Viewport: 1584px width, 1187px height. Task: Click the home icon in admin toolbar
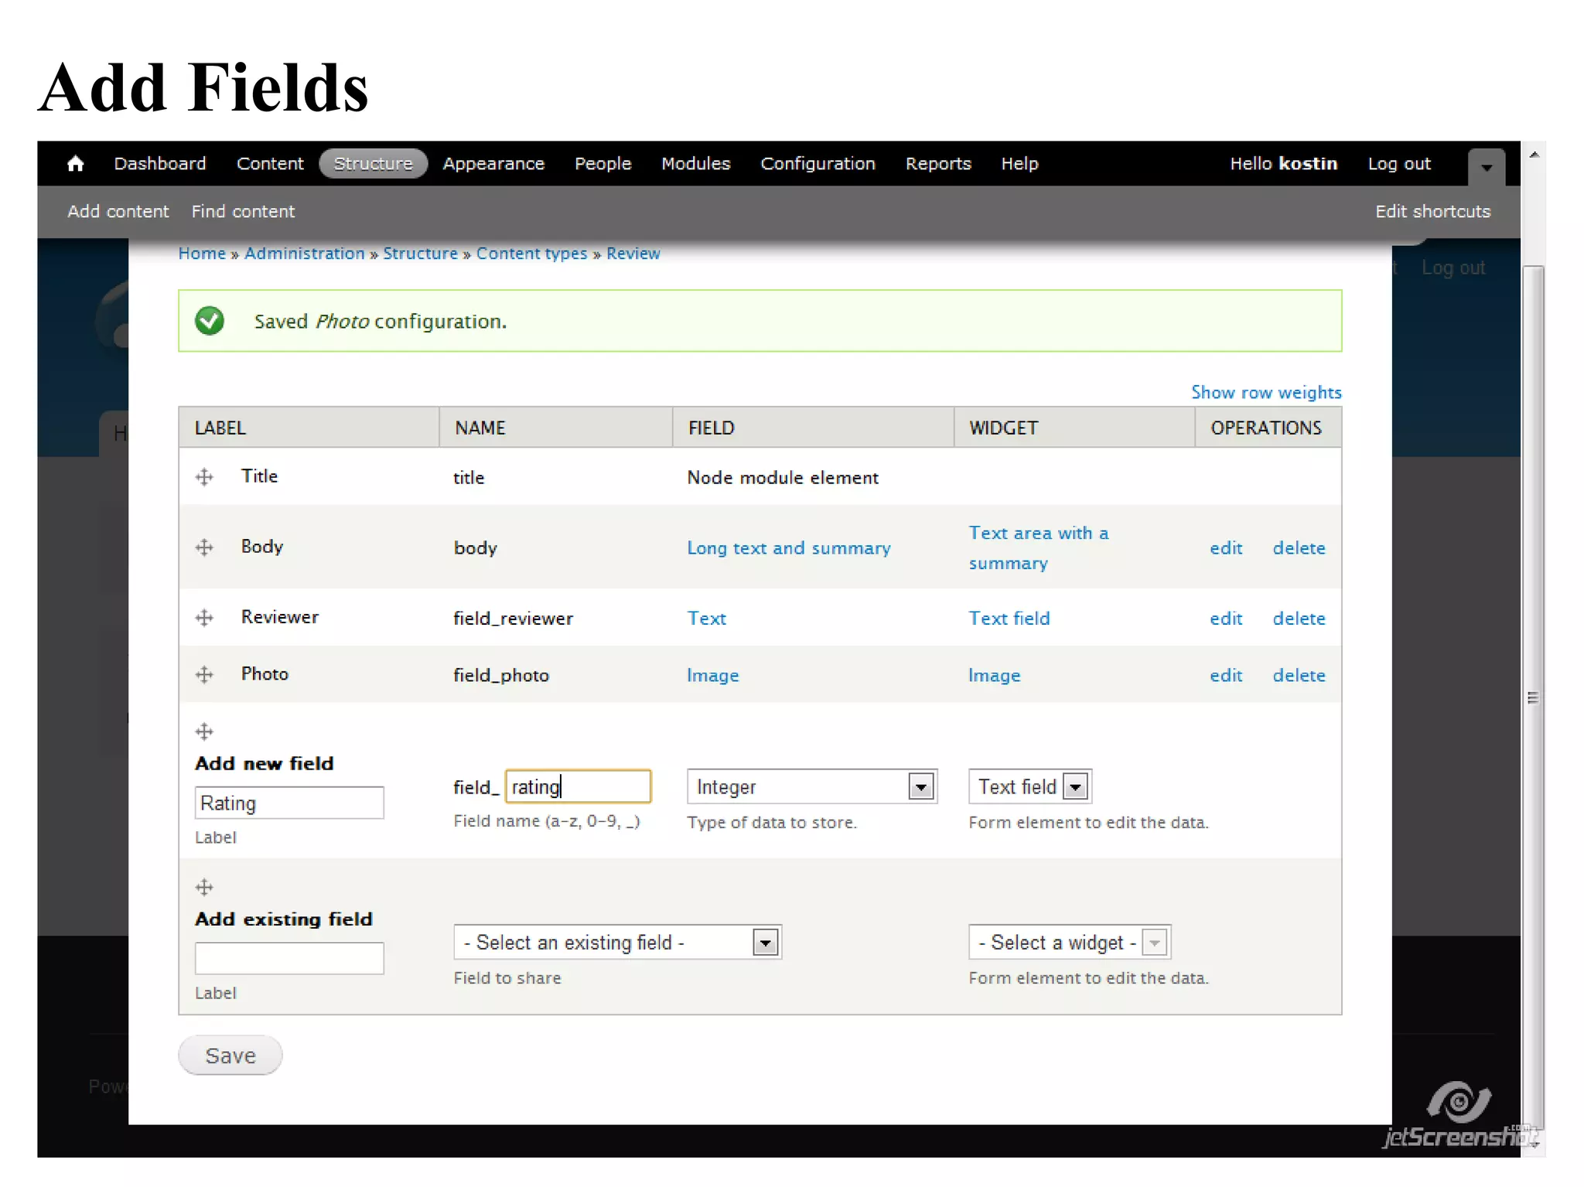(x=75, y=164)
